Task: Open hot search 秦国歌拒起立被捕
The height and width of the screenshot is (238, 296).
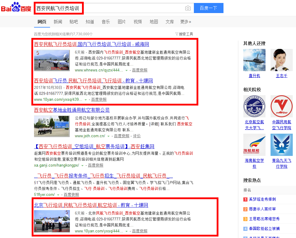Action: [264, 229]
